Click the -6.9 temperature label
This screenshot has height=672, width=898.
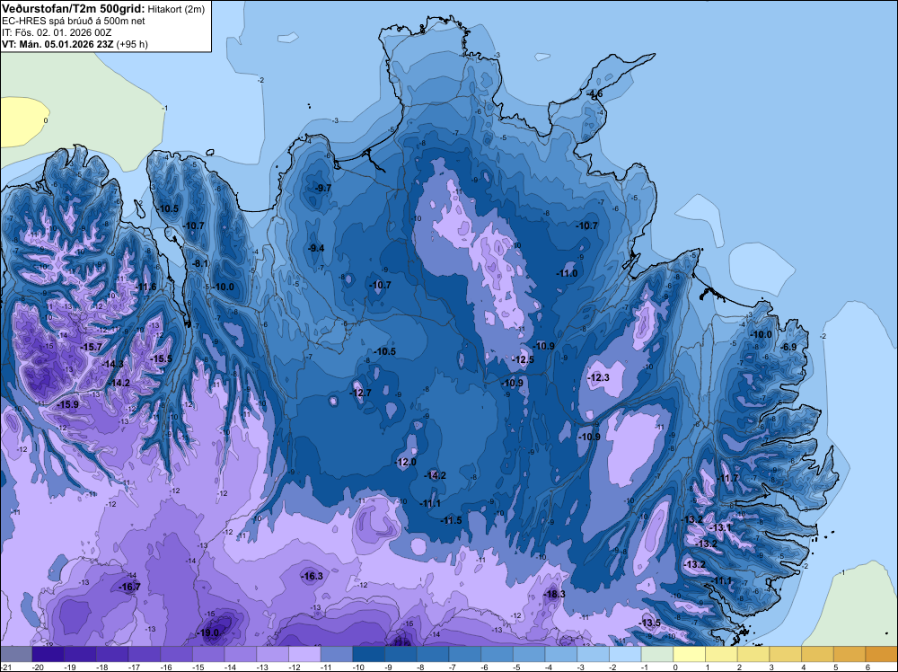[x=788, y=347]
